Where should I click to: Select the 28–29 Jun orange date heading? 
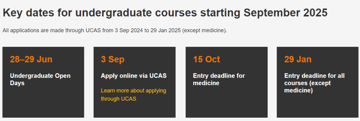(31, 60)
